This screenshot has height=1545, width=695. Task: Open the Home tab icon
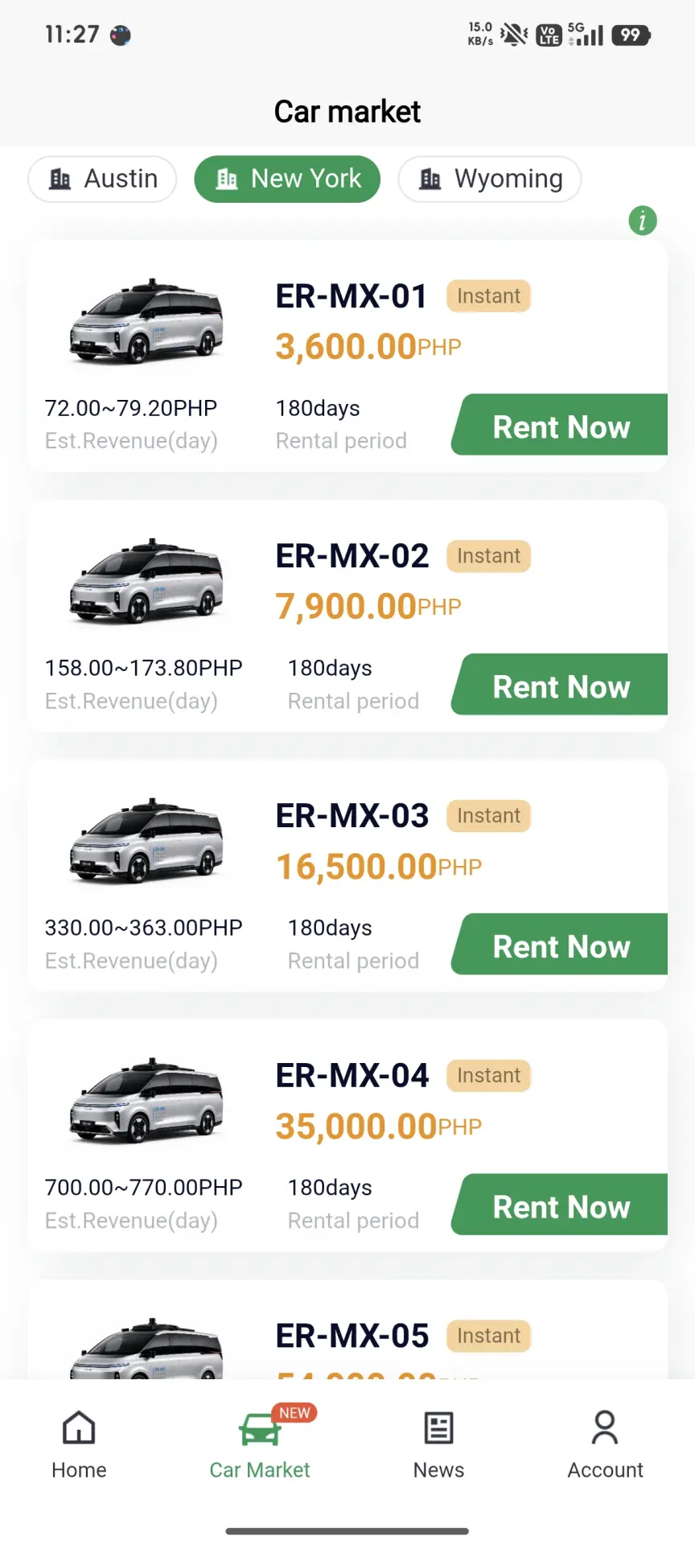click(x=79, y=1428)
